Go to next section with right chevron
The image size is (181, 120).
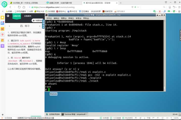coord(40,26)
